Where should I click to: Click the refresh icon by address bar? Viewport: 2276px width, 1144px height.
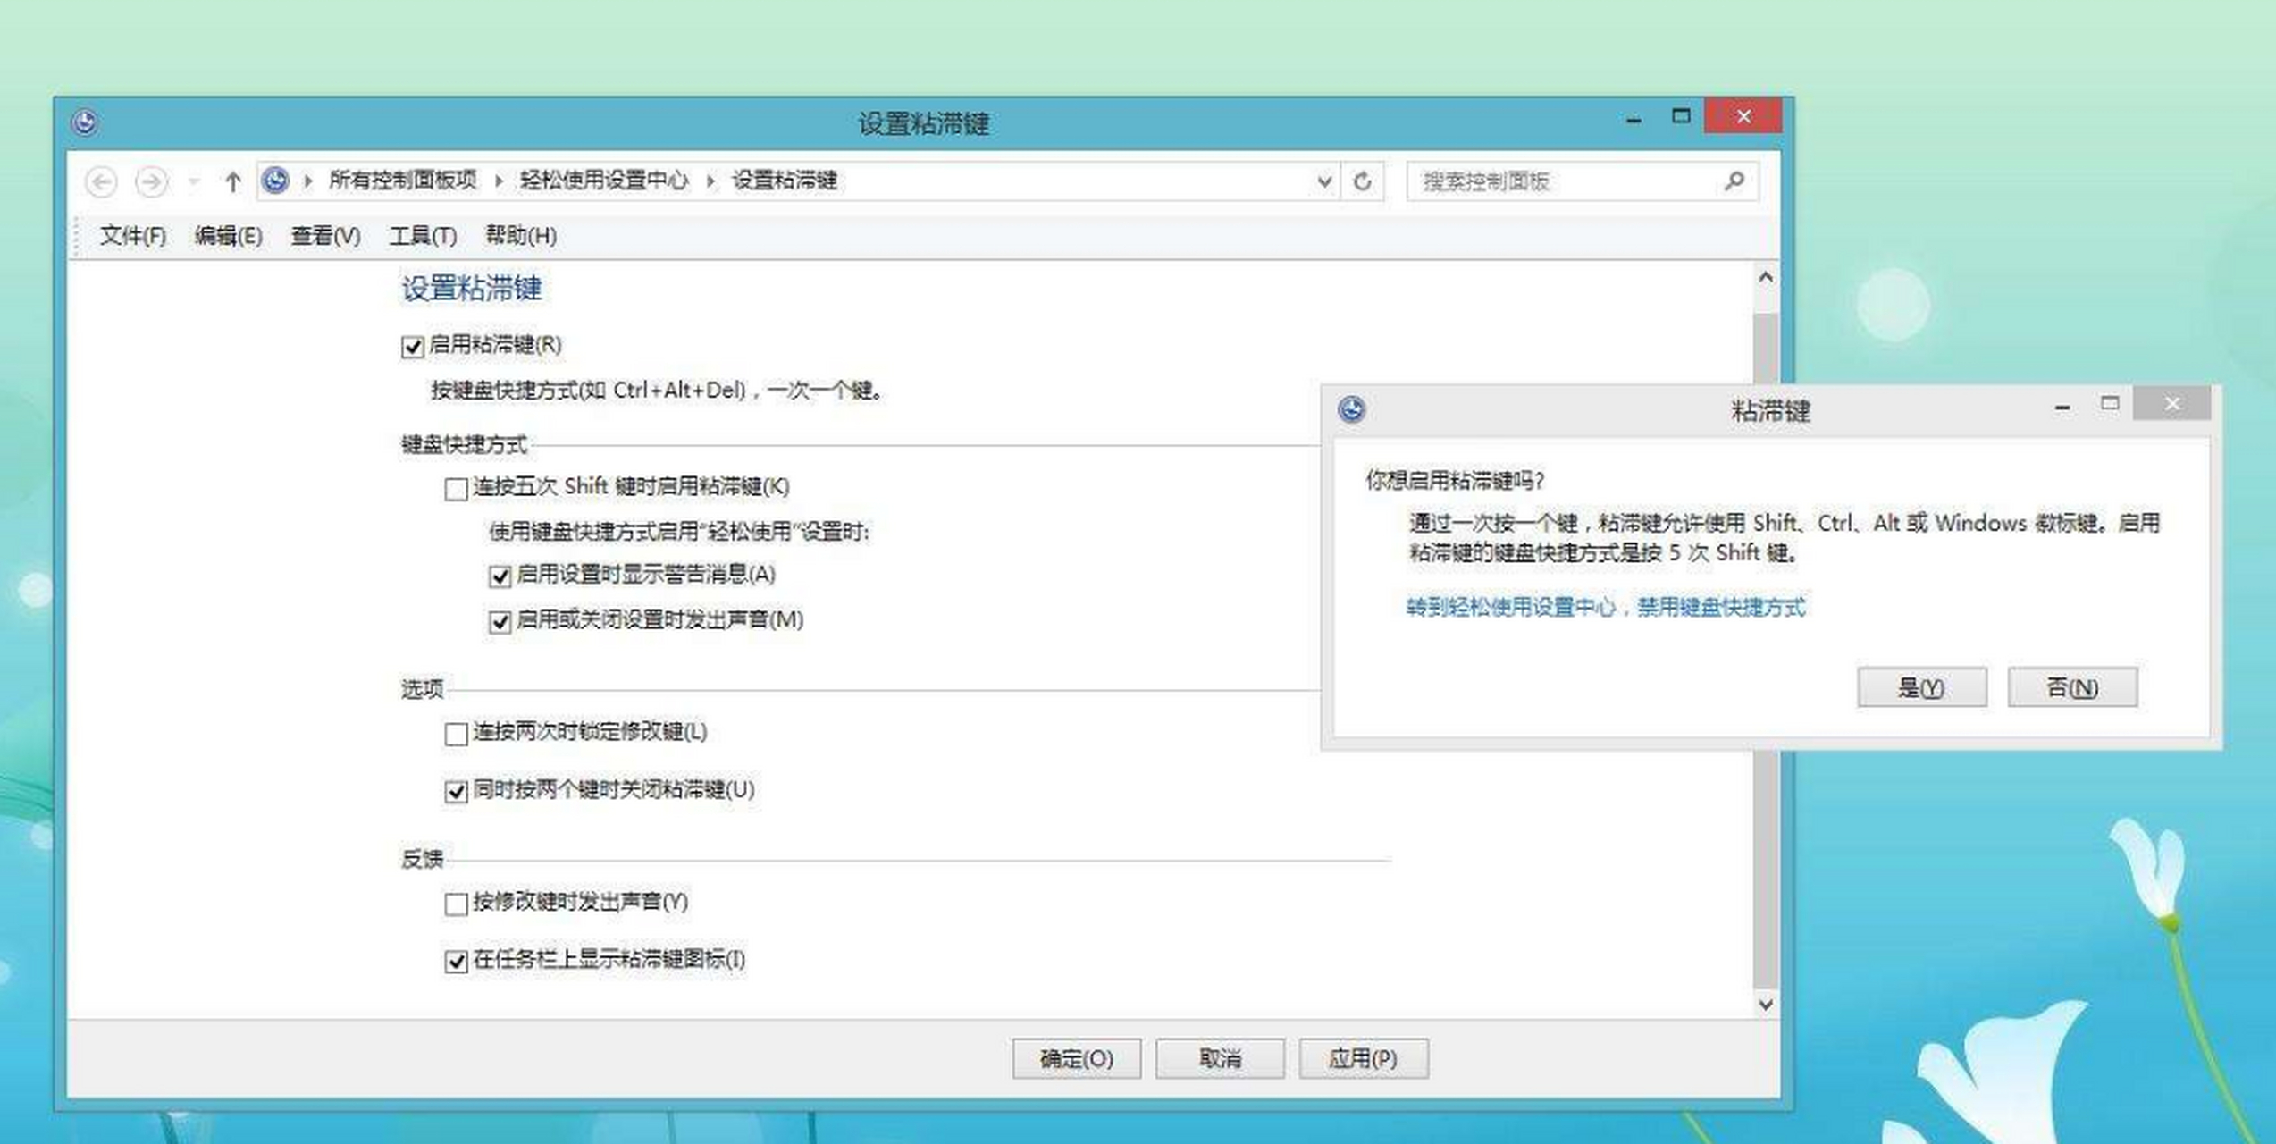click(1362, 181)
